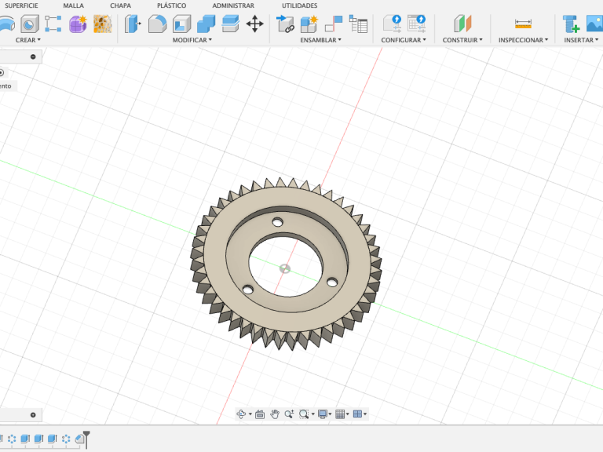Collapse the top-left browser panel
Viewport: 603px width, 452px height.
tap(33, 56)
